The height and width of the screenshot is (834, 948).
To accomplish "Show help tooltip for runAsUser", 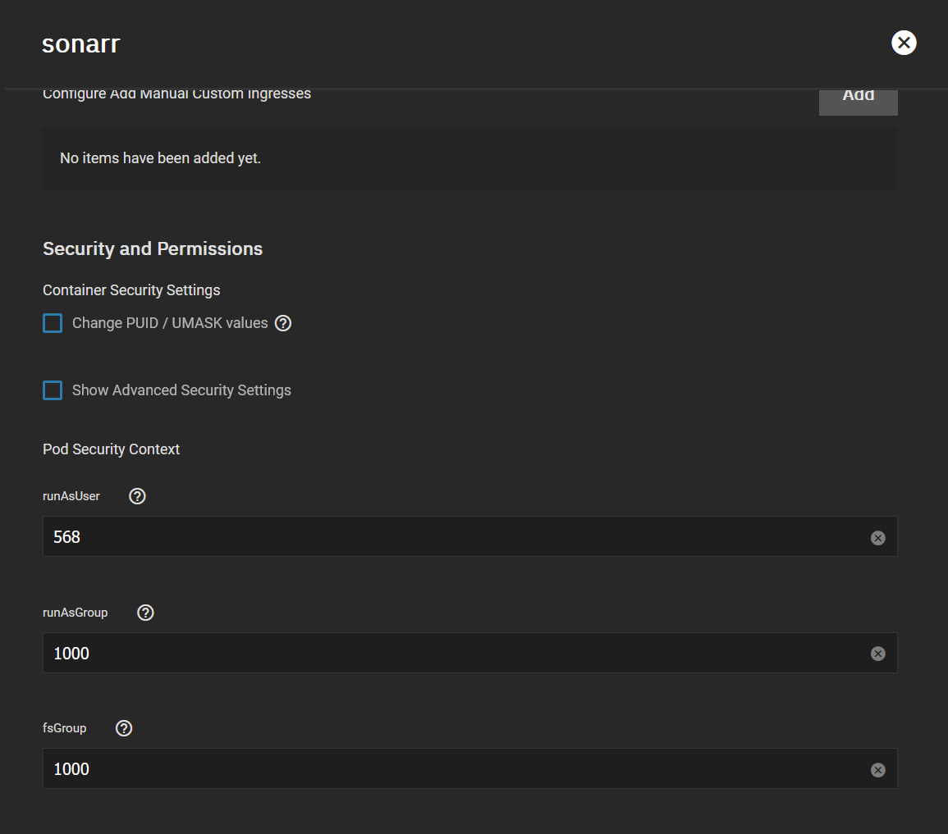I will tap(137, 496).
